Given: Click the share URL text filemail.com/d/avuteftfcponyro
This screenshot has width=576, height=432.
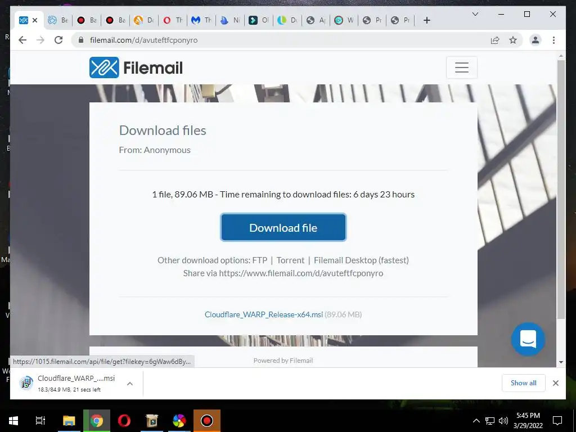Looking at the screenshot, I should point(301,273).
